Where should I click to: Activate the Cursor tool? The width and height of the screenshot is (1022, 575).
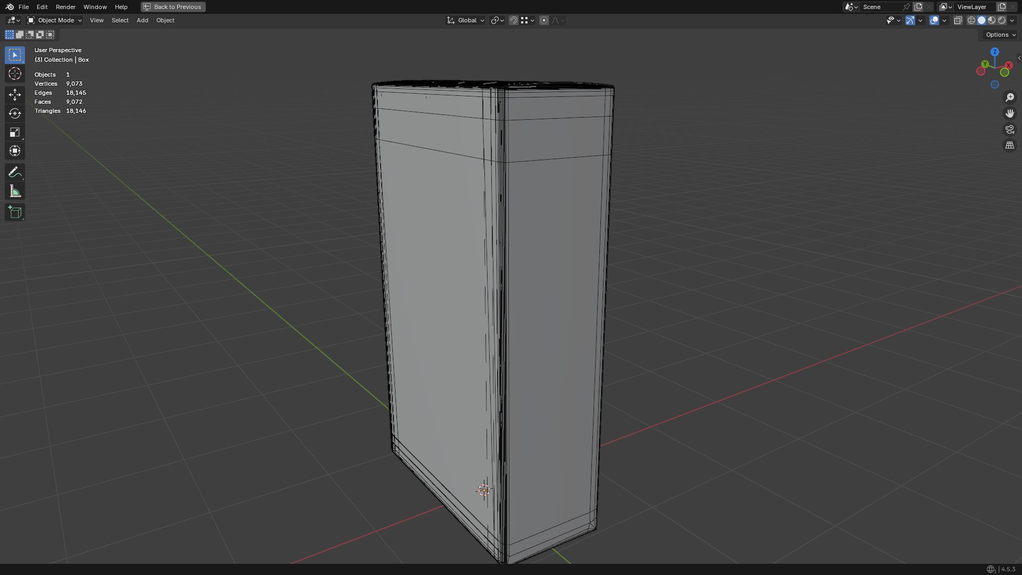click(15, 73)
